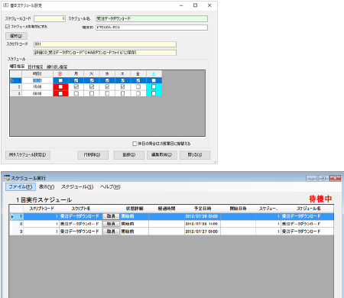The image size is (344, 298).
Task: Check the 水 checkbox in grid row 3
Action: click(x=107, y=93)
